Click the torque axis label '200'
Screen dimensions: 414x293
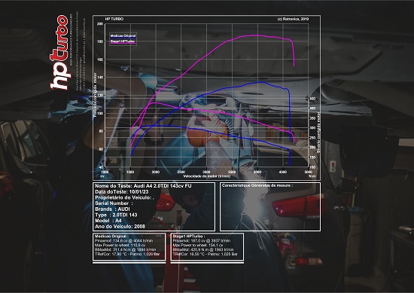(312, 148)
